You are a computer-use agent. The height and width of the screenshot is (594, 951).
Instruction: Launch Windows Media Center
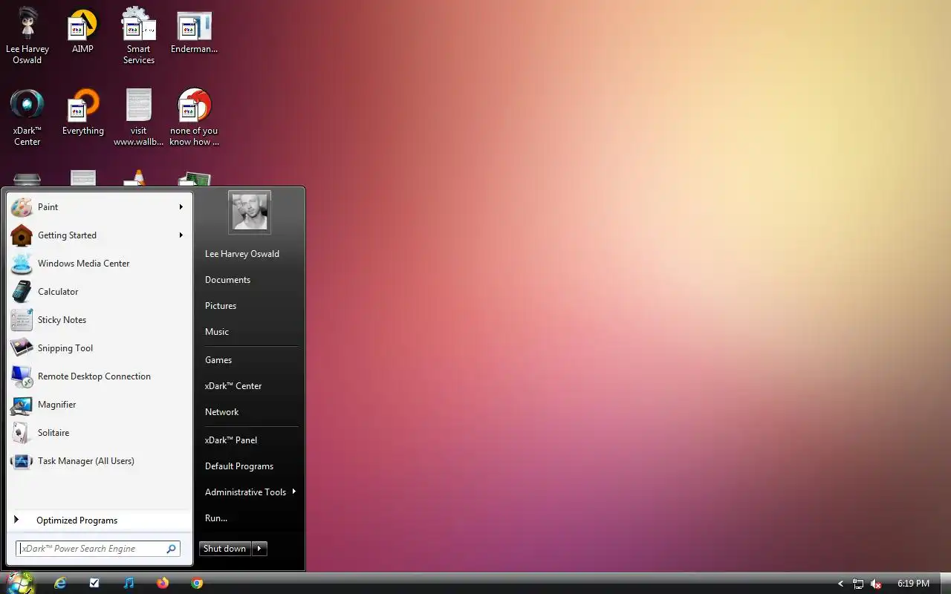(100, 264)
